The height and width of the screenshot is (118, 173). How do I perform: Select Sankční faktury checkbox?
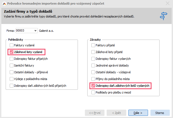[x=12, y=65]
